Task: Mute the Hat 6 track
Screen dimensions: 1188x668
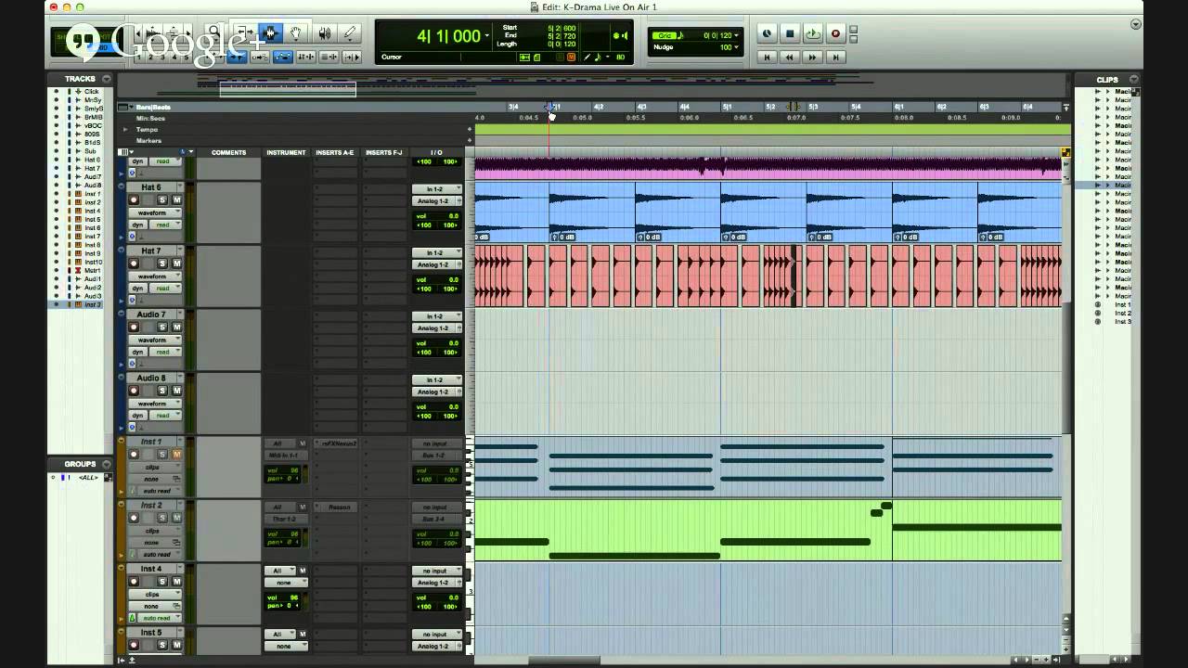Action: coord(176,199)
